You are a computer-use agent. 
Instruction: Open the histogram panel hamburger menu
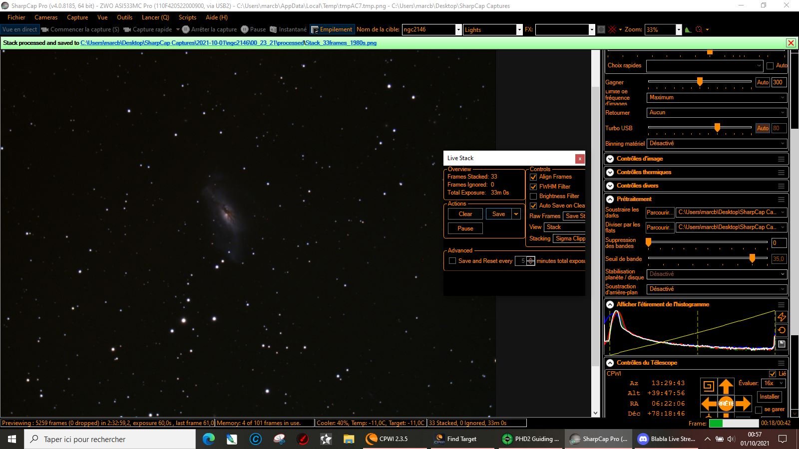click(781, 304)
